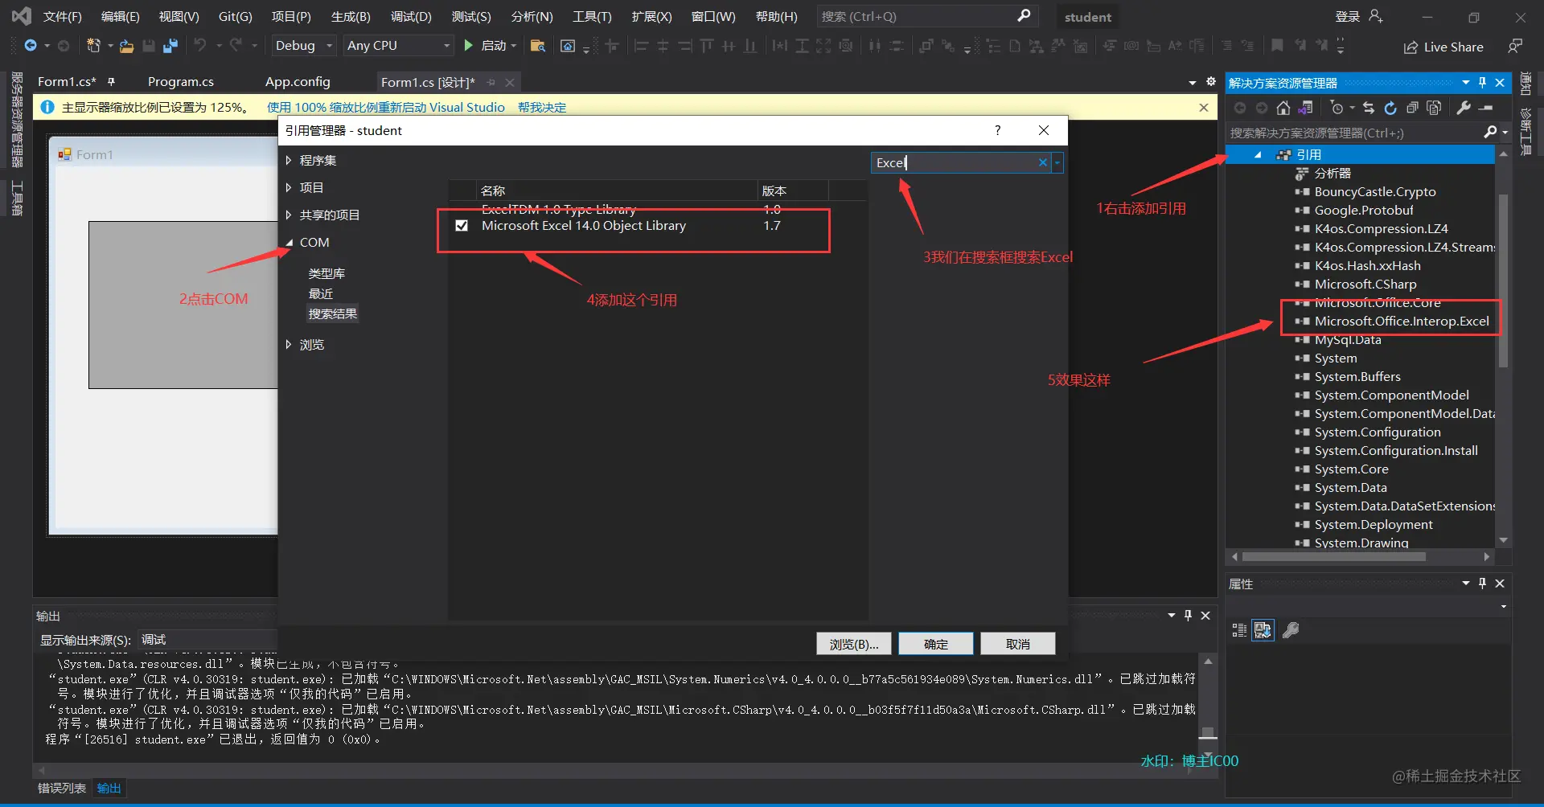Collapse the 引用 node in Solution Explorer
The height and width of the screenshot is (807, 1544).
1259,155
